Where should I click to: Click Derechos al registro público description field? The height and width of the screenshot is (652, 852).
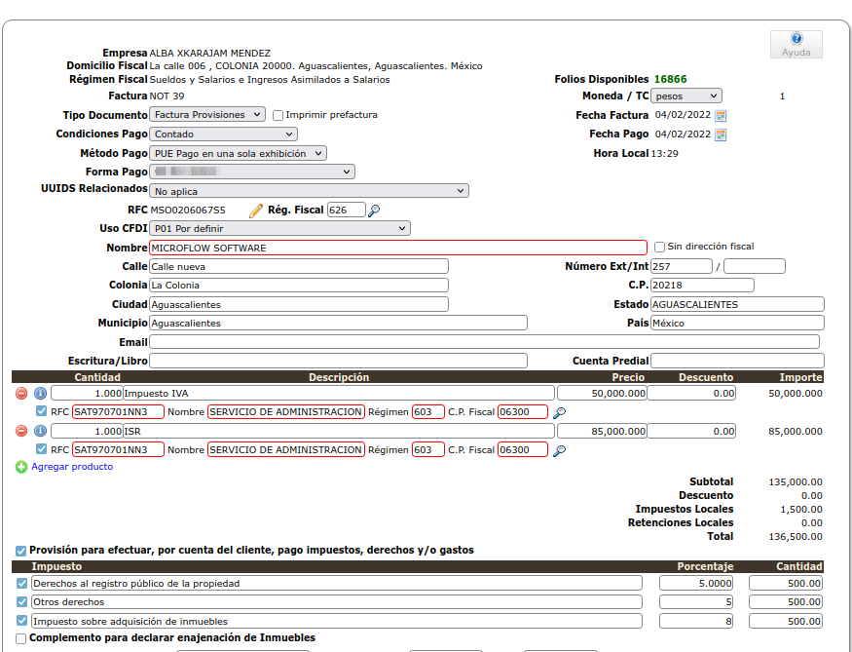click(x=337, y=584)
